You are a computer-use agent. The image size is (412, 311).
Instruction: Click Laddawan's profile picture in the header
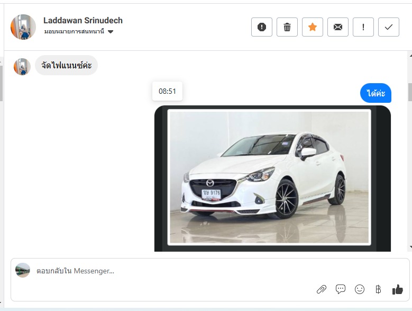23,27
